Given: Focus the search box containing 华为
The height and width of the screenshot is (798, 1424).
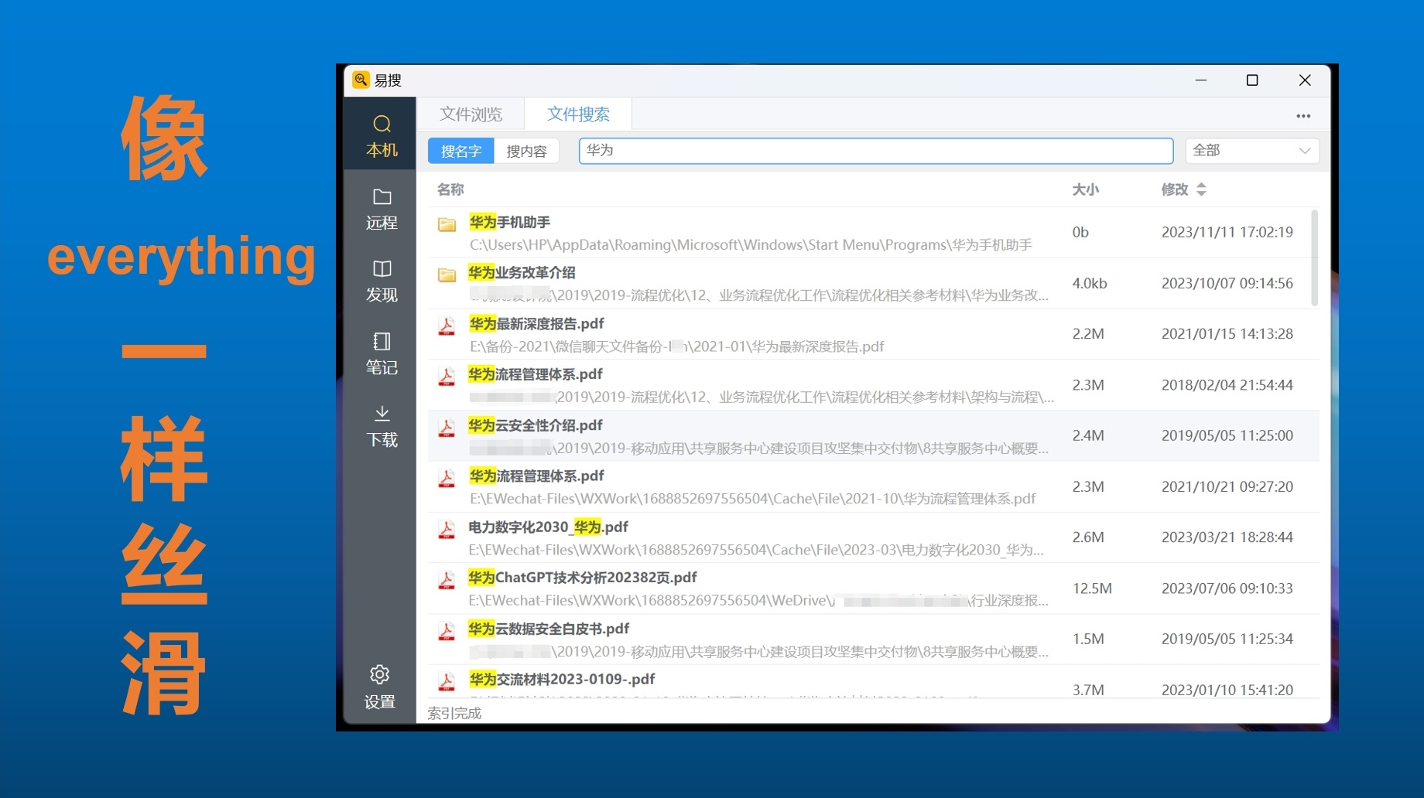Looking at the screenshot, I should coord(875,151).
